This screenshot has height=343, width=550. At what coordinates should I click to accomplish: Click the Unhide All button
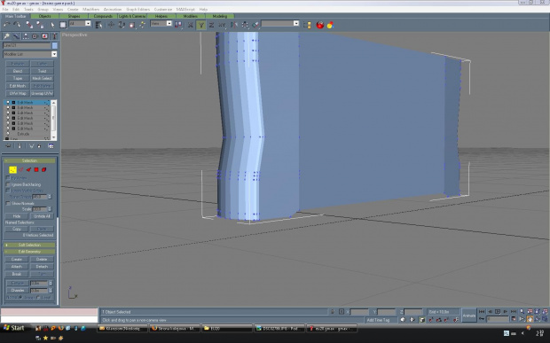pos(42,216)
